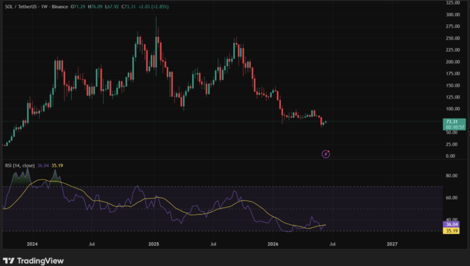Click the purple lightning event icon
Image resolution: width=470 pixels, height=266 pixels.
point(326,154)
